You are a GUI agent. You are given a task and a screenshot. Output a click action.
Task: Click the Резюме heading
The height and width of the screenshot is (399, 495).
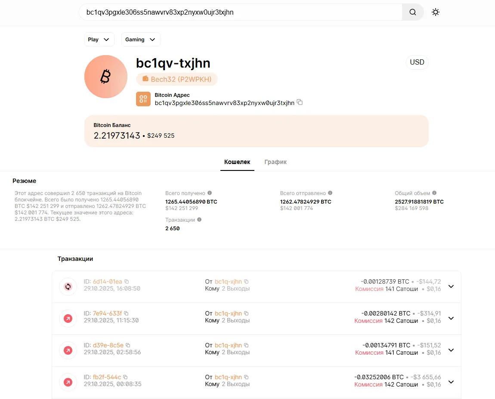[x=24, y=181]
